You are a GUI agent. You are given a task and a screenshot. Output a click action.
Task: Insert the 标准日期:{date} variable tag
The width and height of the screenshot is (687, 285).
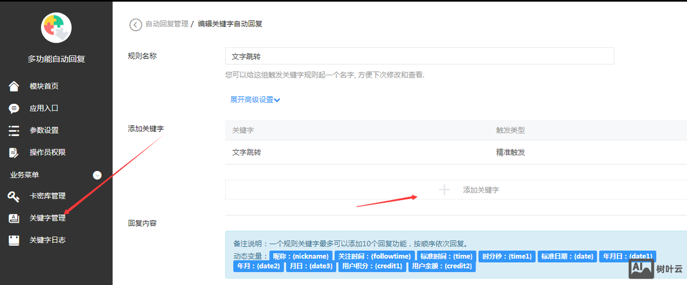click(567, 256)
